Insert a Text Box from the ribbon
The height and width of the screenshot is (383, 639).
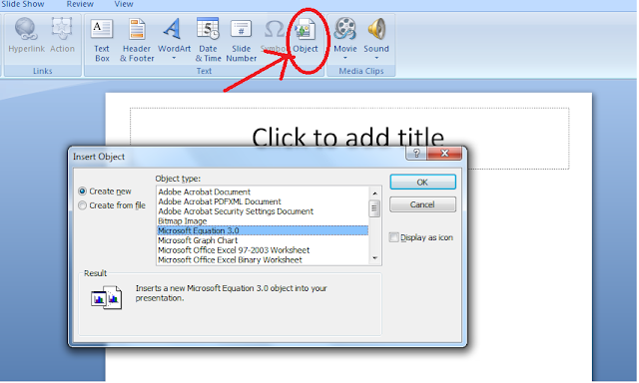(x=102, y=40)
